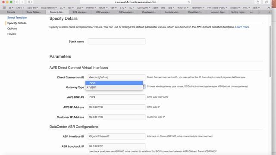Show all tabs overview icon
This screenshot has height=155, width=276.
point(267,2)
